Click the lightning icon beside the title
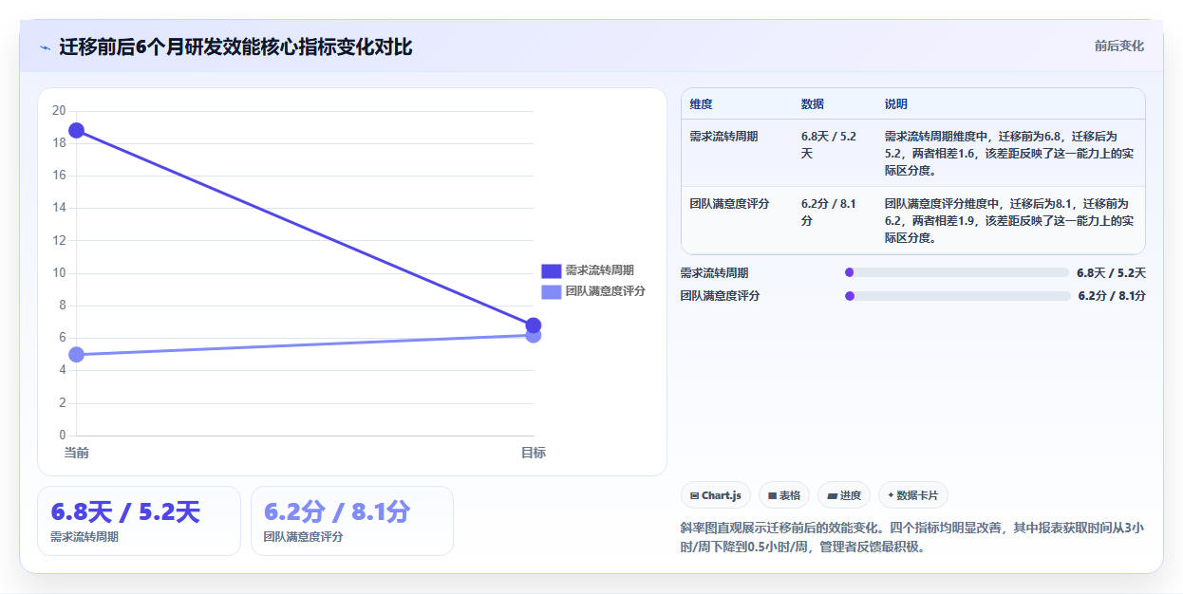 [45, 46]
